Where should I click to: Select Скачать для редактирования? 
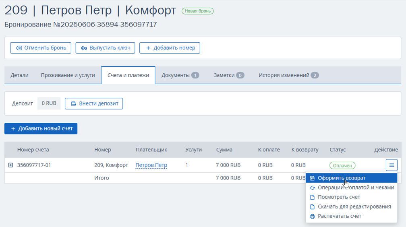351,206
